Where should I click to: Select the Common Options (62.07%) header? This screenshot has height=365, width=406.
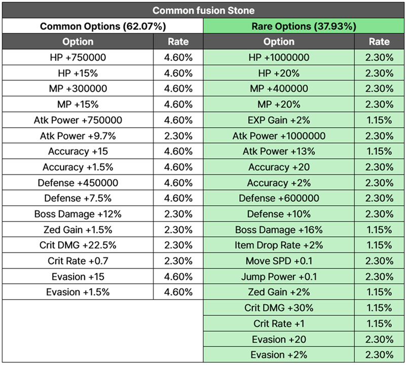click(x=103, y=26)
